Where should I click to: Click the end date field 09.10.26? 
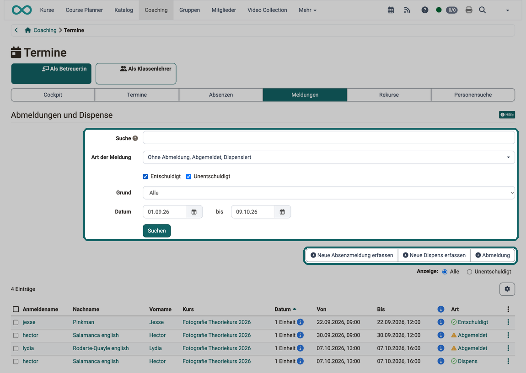253,212
